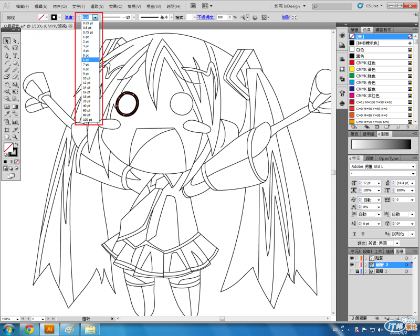Open the 檢視(V) menu
Image resolution: width=420 pixels, height=336 pixels.
(x=134, y=6)
